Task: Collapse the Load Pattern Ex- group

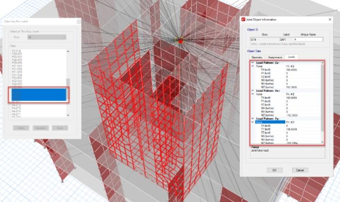Action: (252, 62)
